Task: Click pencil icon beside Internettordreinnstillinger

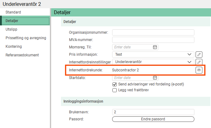Action: (x=199, y=62)
